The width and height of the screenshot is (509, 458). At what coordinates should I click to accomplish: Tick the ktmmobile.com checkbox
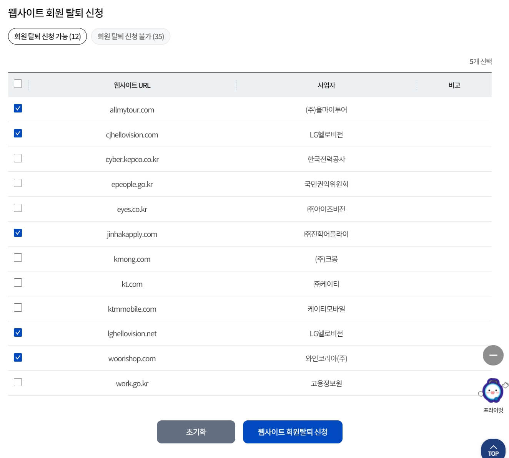pos(18,307)
